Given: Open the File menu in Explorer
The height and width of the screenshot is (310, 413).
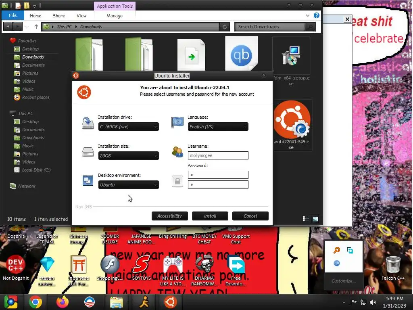Looking at the screenshot, I should pos(13,15).
